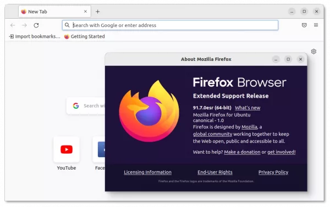Go forward using the forward arrow
330x207 pixels.
(x=24, y=25)
